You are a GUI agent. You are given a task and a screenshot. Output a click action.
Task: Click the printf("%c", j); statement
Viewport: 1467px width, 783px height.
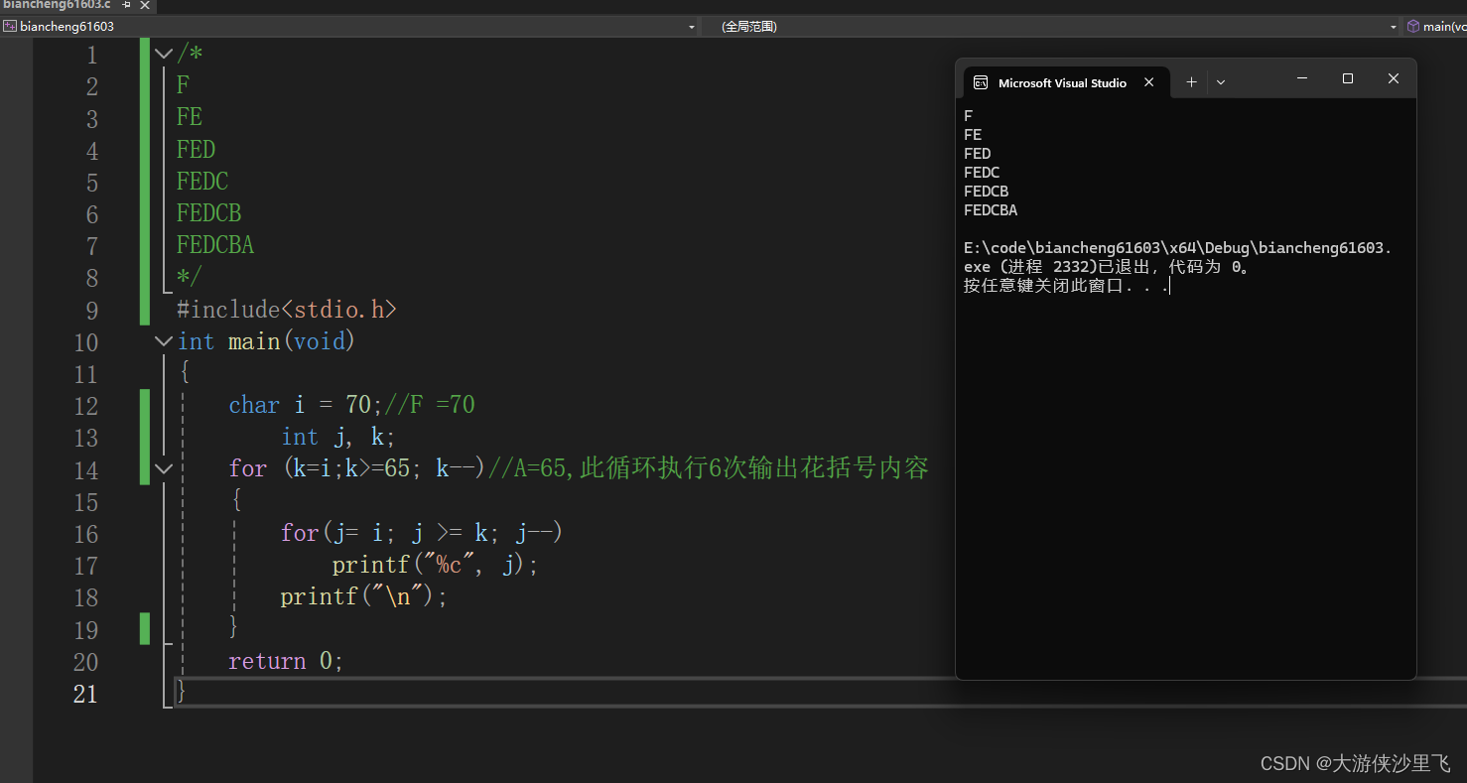click(x=435, y=565)
